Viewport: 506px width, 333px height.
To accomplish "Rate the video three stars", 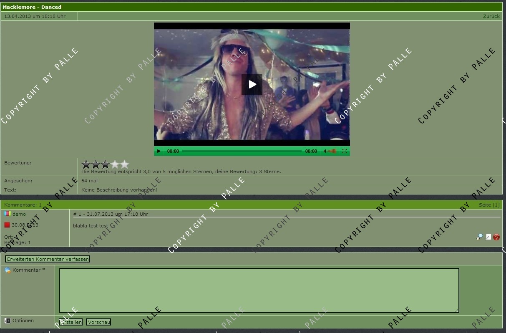I will click(x=106, y=164).
